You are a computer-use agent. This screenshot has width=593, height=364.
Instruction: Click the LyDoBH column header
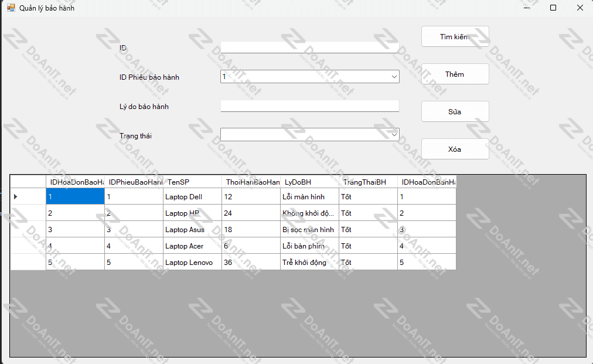click(x=309, y=182)
